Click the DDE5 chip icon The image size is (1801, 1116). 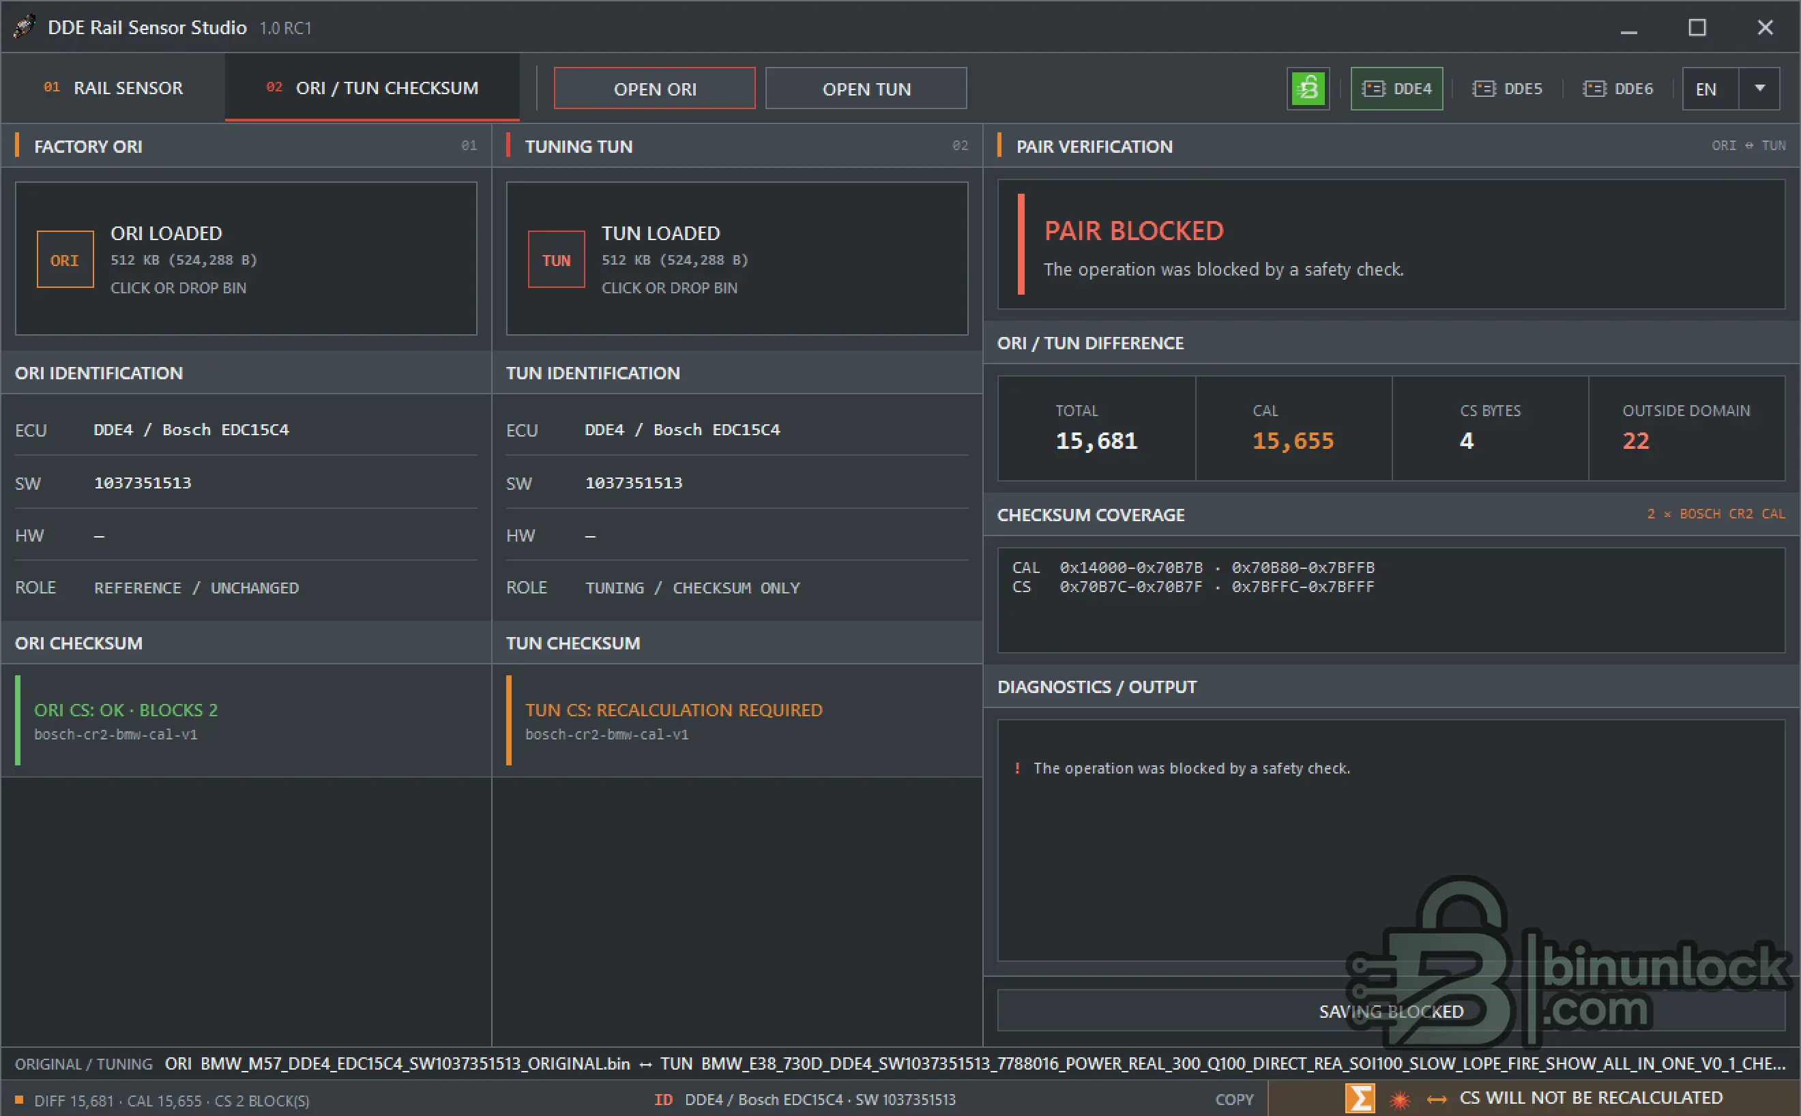(1484, 89)
